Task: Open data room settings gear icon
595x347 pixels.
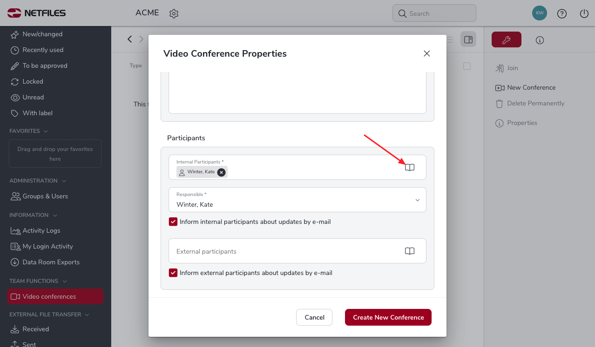Action: coord(174,13)
